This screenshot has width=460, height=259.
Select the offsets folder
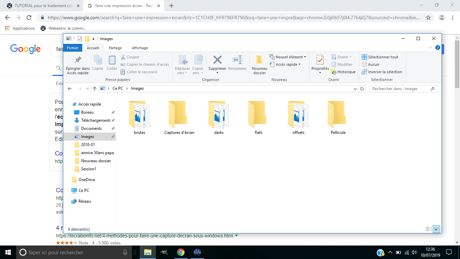click(298, 118)
